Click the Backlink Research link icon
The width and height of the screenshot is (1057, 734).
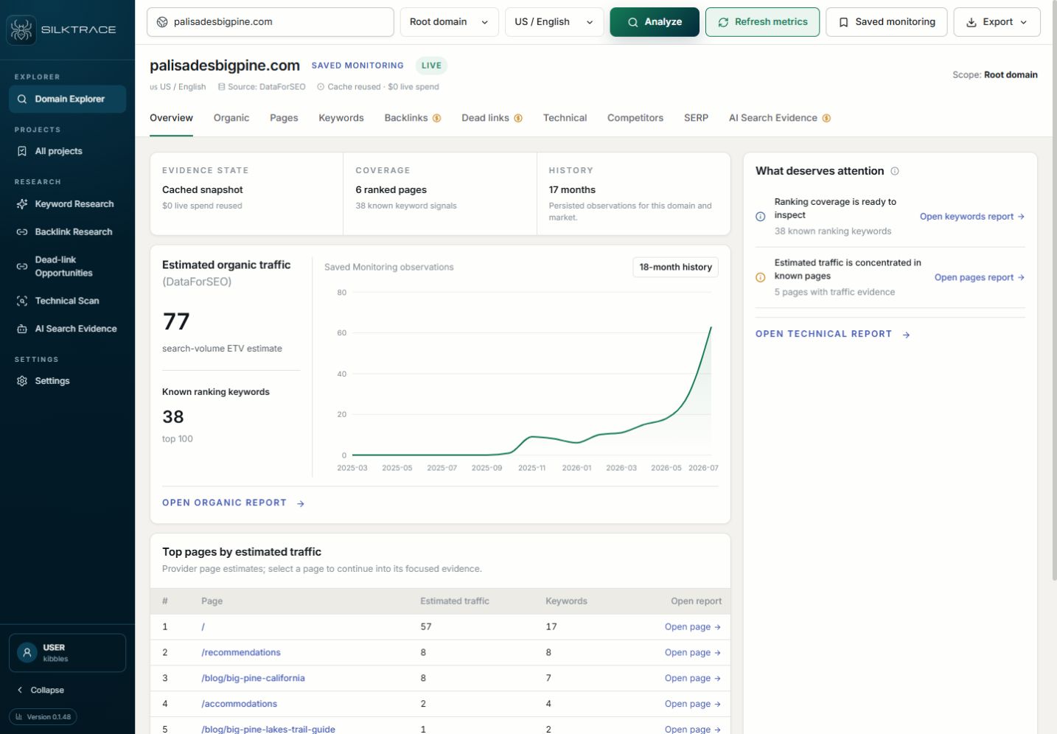pyautogui.click(x=22, y=232)
